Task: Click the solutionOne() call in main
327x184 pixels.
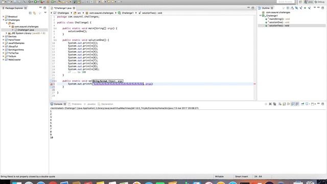Action: (x=77, y=31)
